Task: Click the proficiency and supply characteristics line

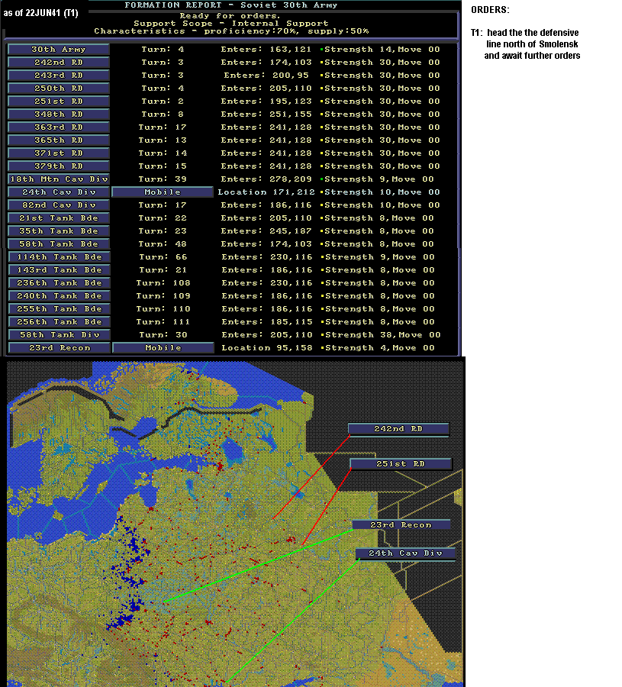Action: pos(231,31)
